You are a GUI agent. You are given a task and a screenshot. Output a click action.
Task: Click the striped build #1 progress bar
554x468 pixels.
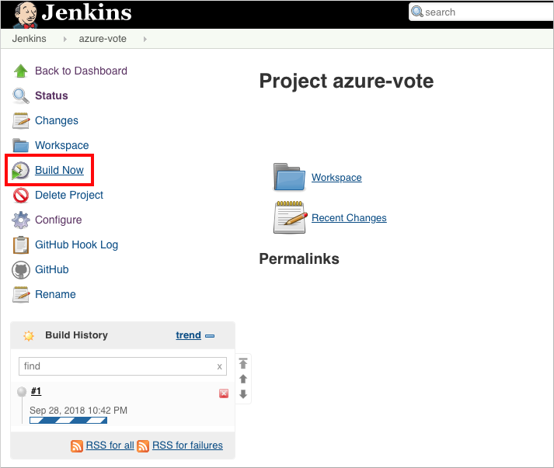point(68,421)
